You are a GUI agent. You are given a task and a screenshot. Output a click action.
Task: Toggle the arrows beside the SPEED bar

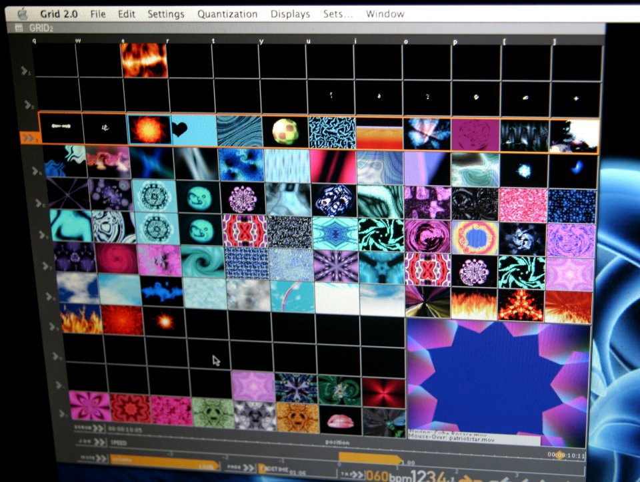point(99,441)
